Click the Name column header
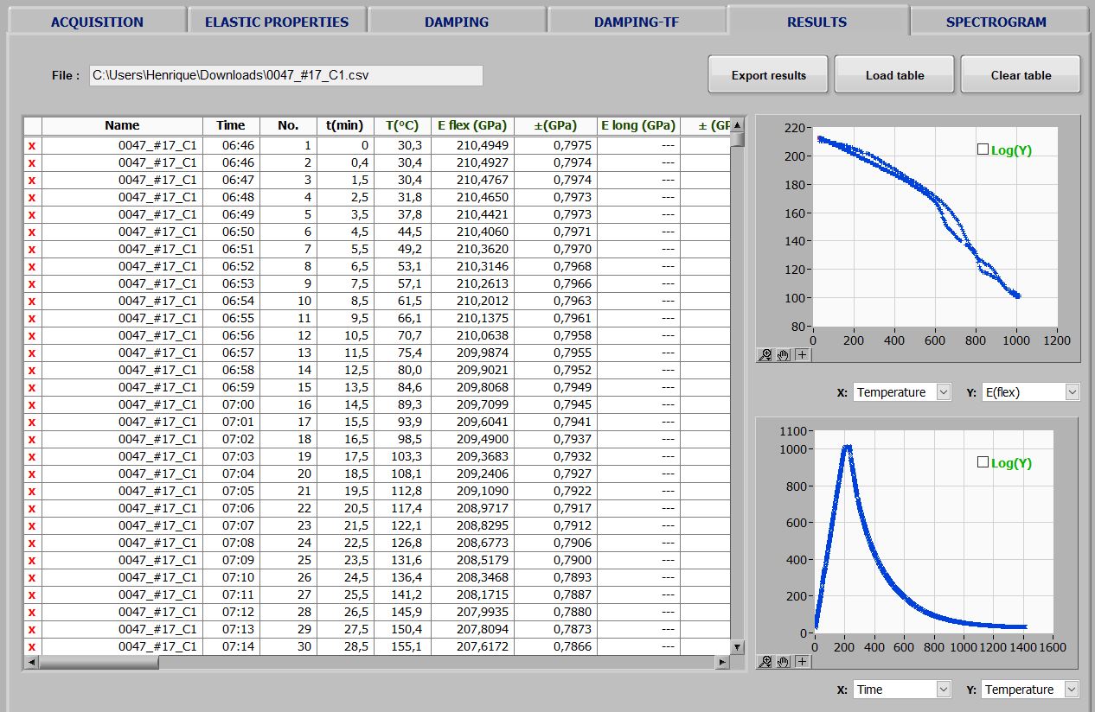Screen dimensions: 1095x712 122,125
